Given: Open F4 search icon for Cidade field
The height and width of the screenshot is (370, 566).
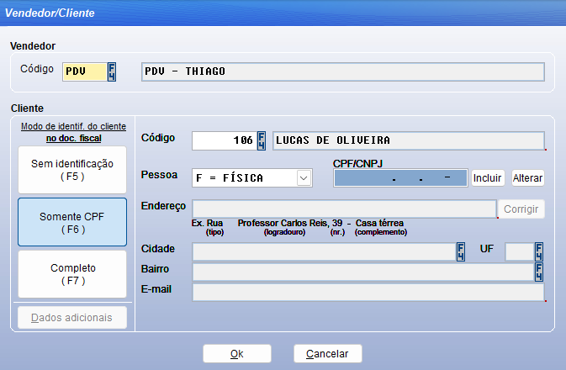Looking at the screenshot, I should tap(460, 251).
